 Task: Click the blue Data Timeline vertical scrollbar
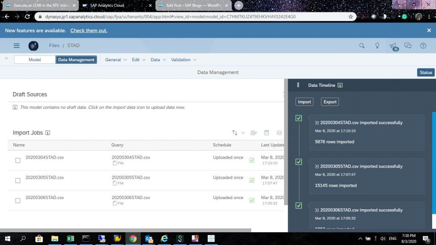coord(434,163)
